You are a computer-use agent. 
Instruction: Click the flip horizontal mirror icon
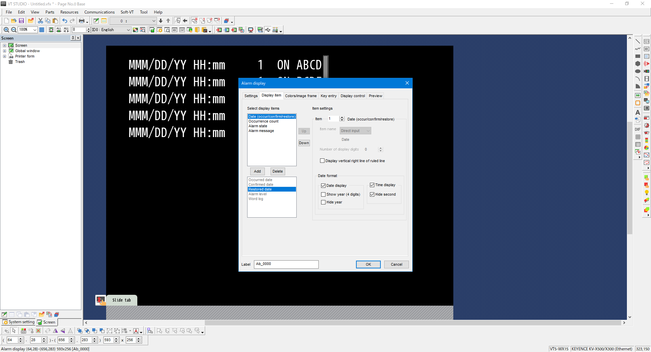[56, 331]
